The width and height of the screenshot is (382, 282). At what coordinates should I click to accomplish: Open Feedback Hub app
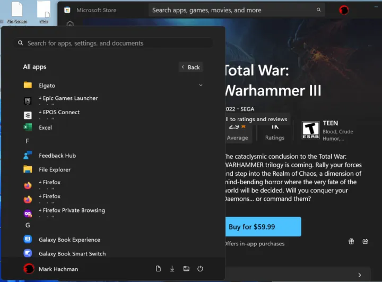click(x=57, y=156)
